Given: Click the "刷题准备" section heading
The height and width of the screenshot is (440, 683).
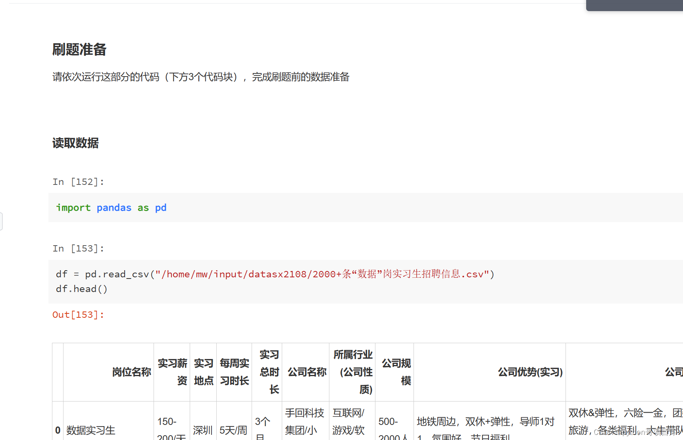Looking at the screenshot, I should 79,49.
